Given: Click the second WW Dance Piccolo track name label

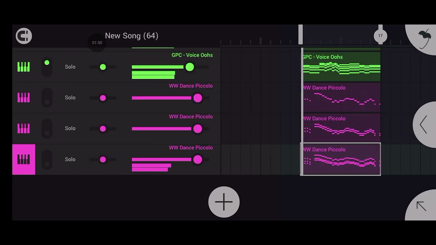Looking at the screenshot, I should pos(191,116).
